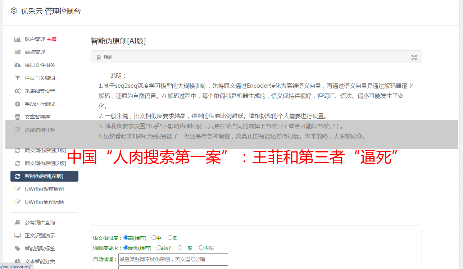This screenshot has width=463, height=269.
Task: Click the book icon for 公有词库查询
Action: point(17,223)
